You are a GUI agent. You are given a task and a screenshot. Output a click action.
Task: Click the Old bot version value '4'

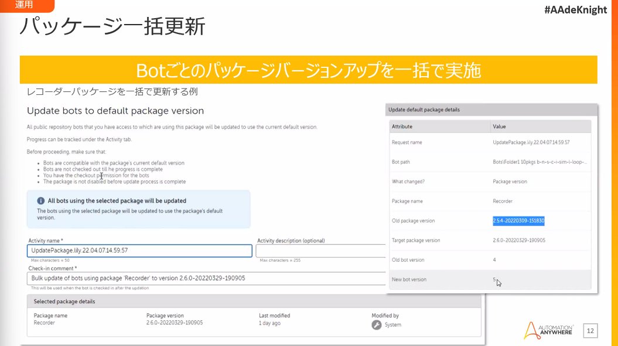click(494, 260)
